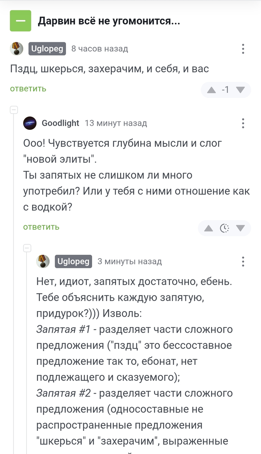Click Uglopeg username badge in top comment

coord(47,49)
